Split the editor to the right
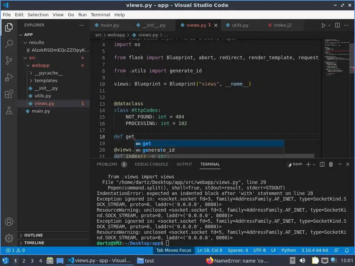 (337, 25)
